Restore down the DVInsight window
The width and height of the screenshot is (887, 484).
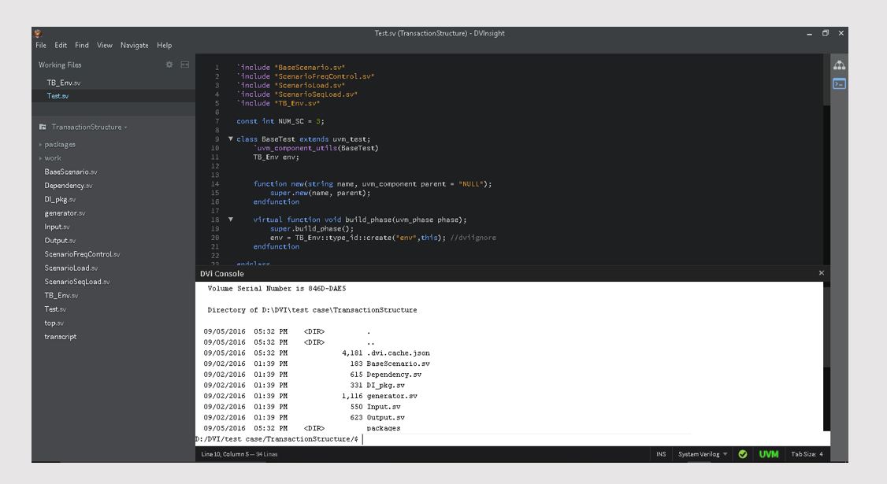click(826, 33)
